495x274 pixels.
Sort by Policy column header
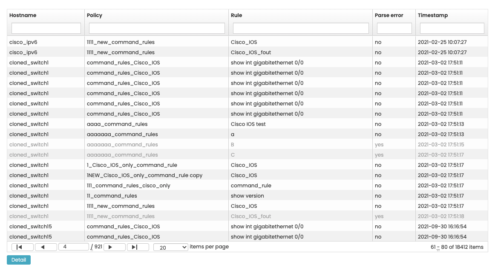click(95, 15)
